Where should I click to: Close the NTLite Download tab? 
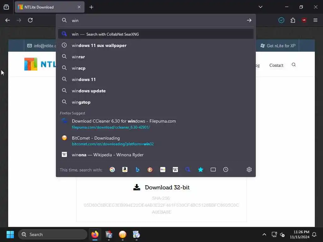click(79, 7)
